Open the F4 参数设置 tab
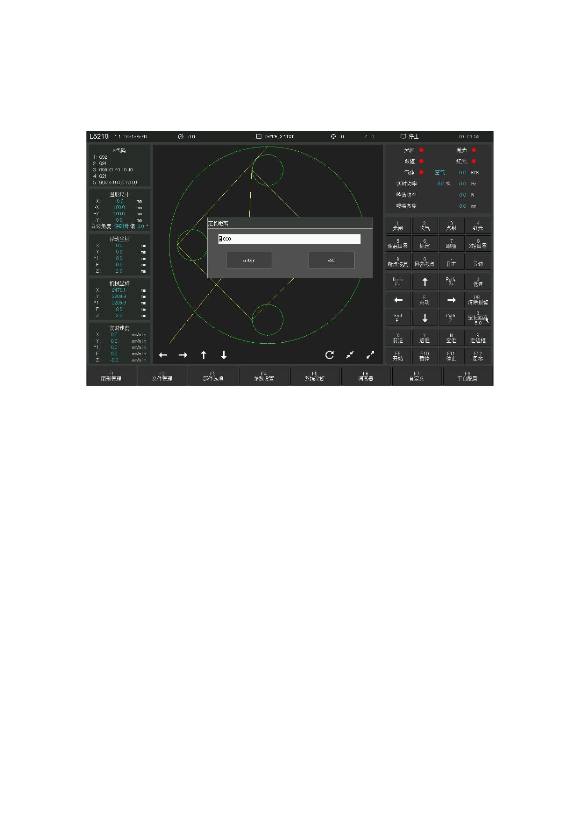Viewport: 579px width, 819px height. pos(264,376)
